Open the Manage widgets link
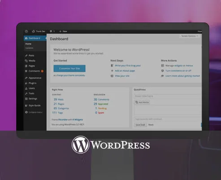Image resolution: width=221 pixels, height=180 pixels. tap(179, 66)
